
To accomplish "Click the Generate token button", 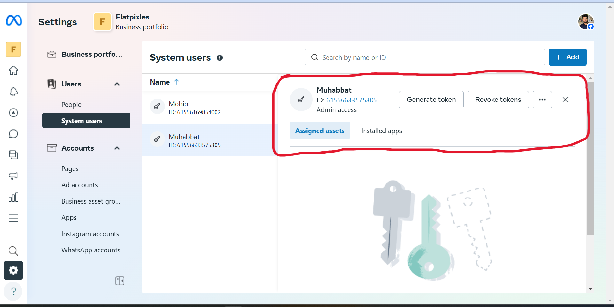I will [431, 100].
